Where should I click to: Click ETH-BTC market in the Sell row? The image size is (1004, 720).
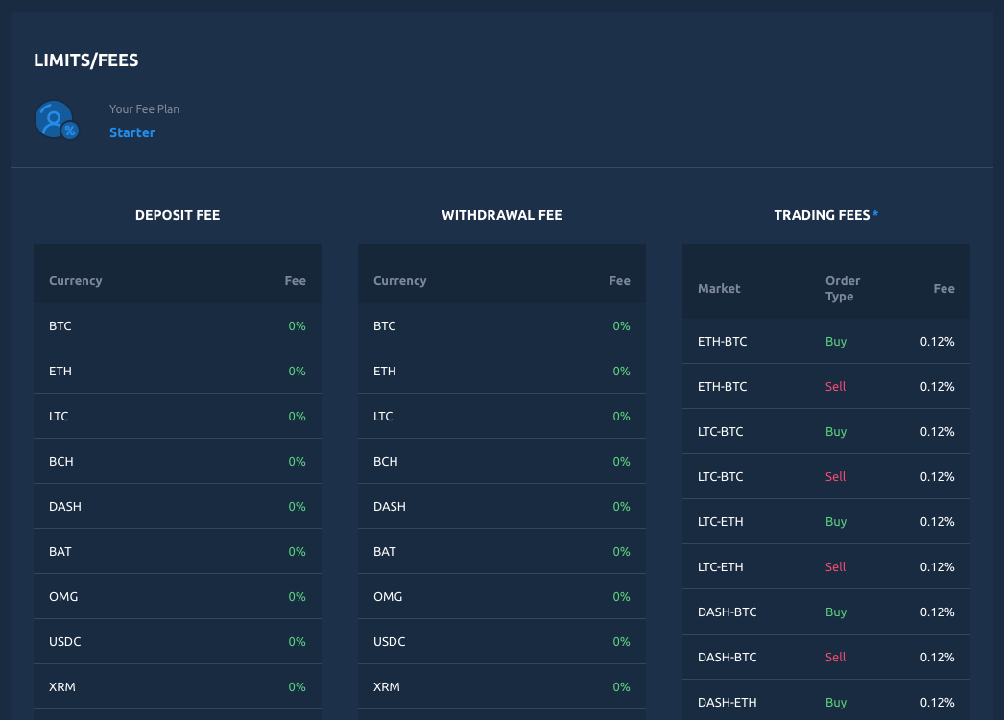pos(722,386)
